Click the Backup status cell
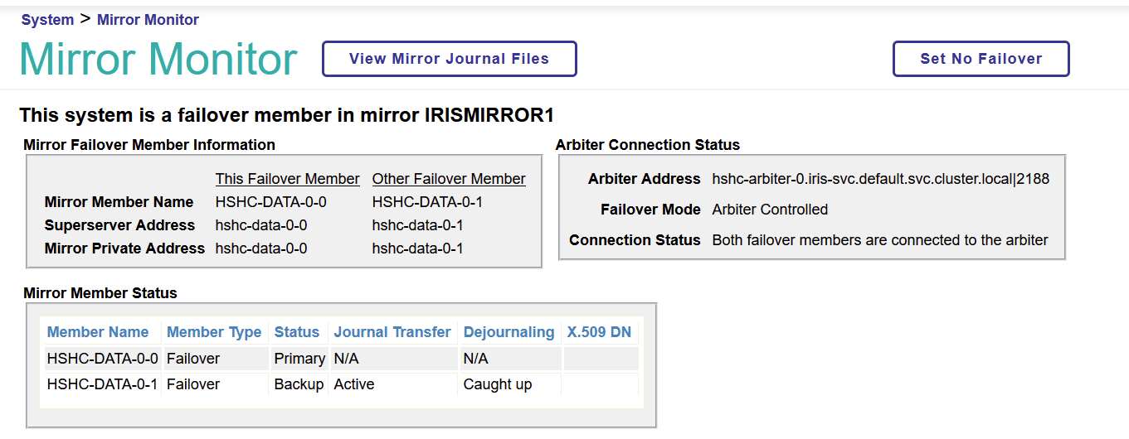Screen dimensions: 1129x439 (x=299, y=384)
